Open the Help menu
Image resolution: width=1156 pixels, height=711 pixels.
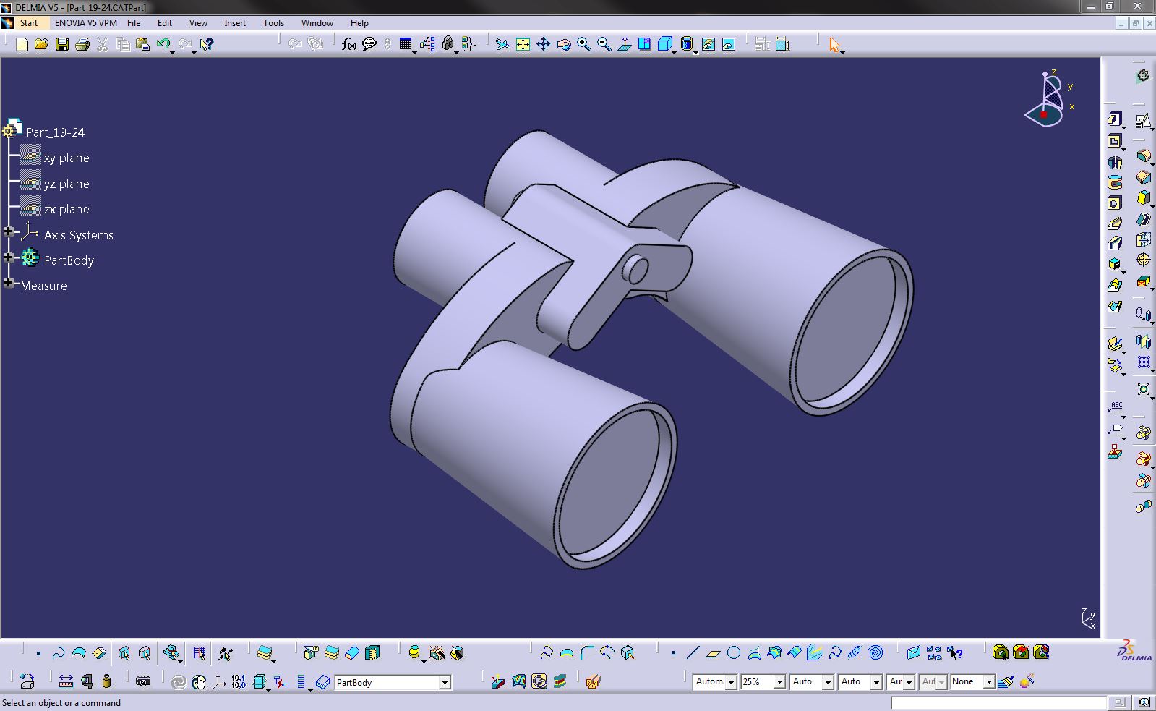359,23
